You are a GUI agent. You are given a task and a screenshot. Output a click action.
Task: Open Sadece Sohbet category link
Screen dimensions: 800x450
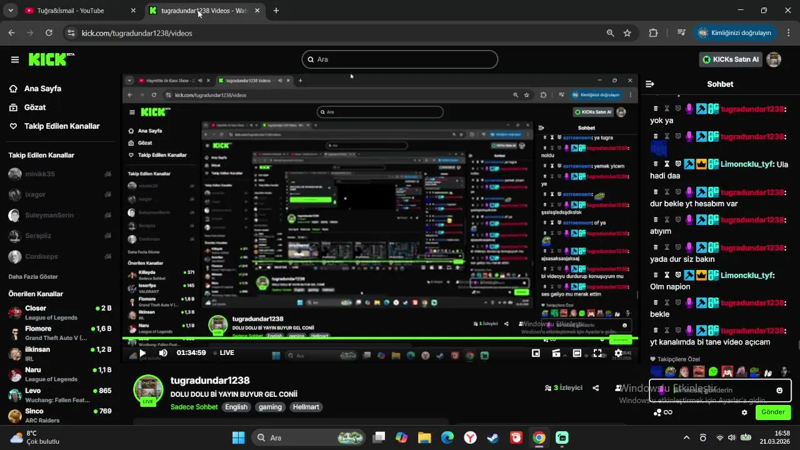194,407
